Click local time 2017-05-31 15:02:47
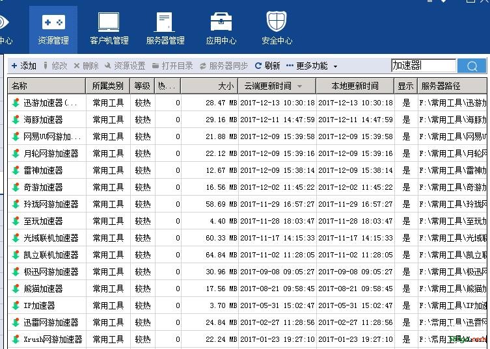Image resolution: width=490 pixels, height=349 pixels. tap(355, 305)
